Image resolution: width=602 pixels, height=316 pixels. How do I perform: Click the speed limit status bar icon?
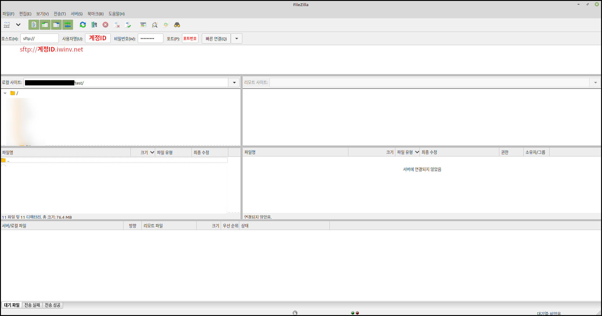295,313
